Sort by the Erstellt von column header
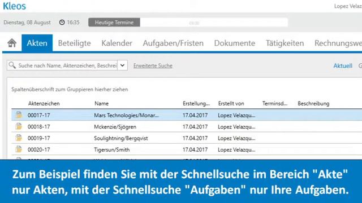Screen dimensions: 362x203 (x=231, y=104)
